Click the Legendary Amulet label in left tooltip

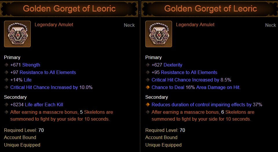point(54,24)
